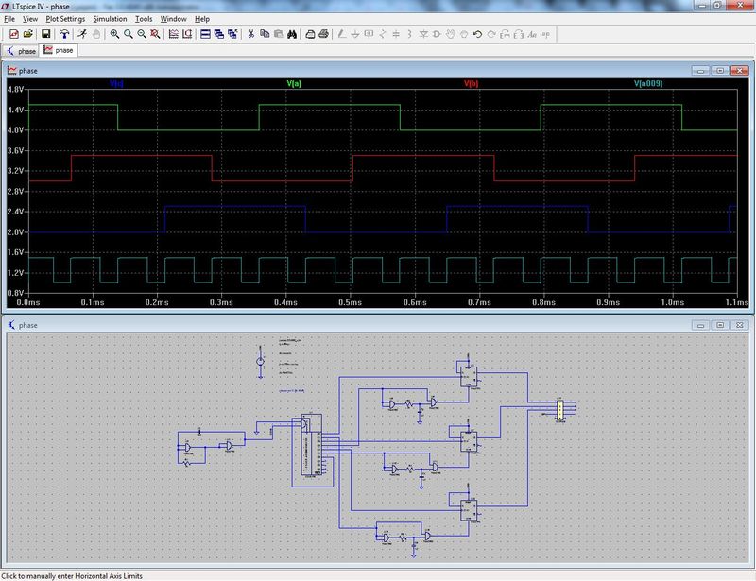Click the 4.8V vertical axis label
Image resolution: width=756 pixels, height=581 pixels.
click(x=15, y=89)
